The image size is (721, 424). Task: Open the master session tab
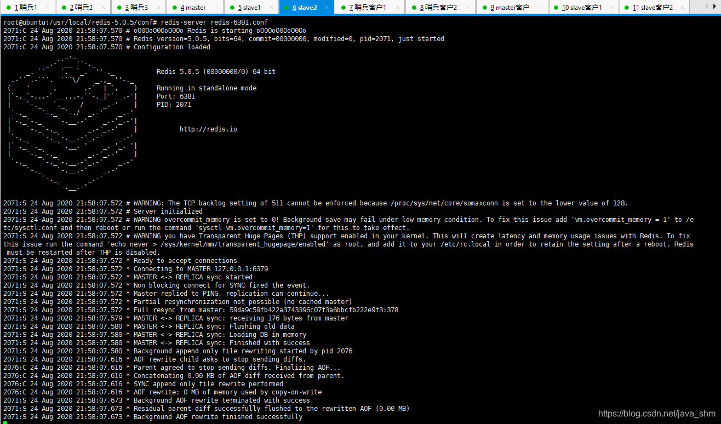pyautogui.click(x=194, y=8)
